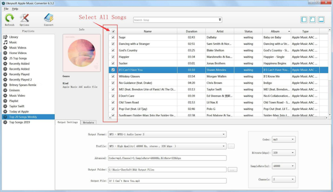
Task: Click the song list vertical scrollbar
Action: pos(330,72)
